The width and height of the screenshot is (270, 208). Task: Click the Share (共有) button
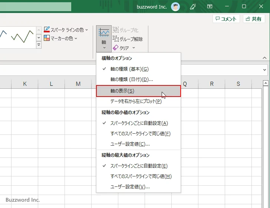point(254,19)
